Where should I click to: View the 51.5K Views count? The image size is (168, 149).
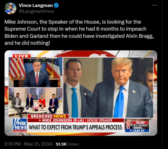pyautogui.click(x=67, y=144)
